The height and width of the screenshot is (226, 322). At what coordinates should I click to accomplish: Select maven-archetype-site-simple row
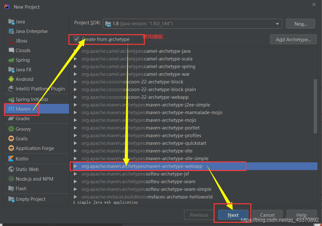click(195, 159)
